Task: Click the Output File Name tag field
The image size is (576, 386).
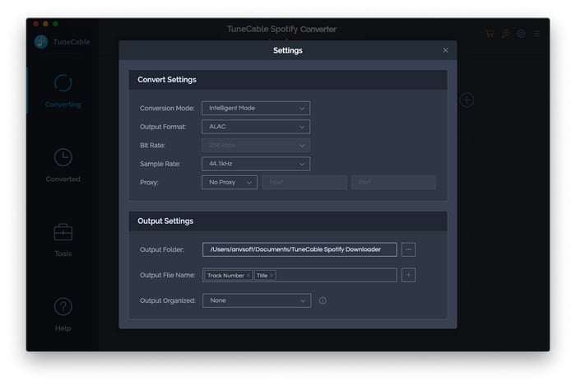Action: [x=300, y=275]
